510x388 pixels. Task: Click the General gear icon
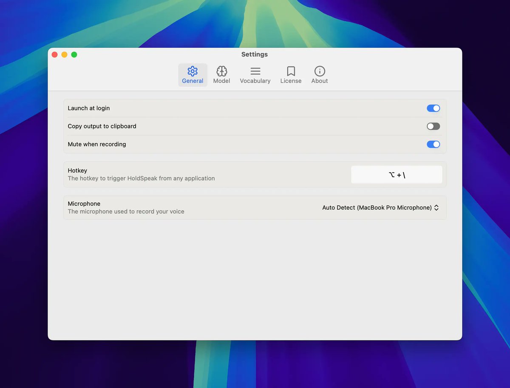point(193,71)
